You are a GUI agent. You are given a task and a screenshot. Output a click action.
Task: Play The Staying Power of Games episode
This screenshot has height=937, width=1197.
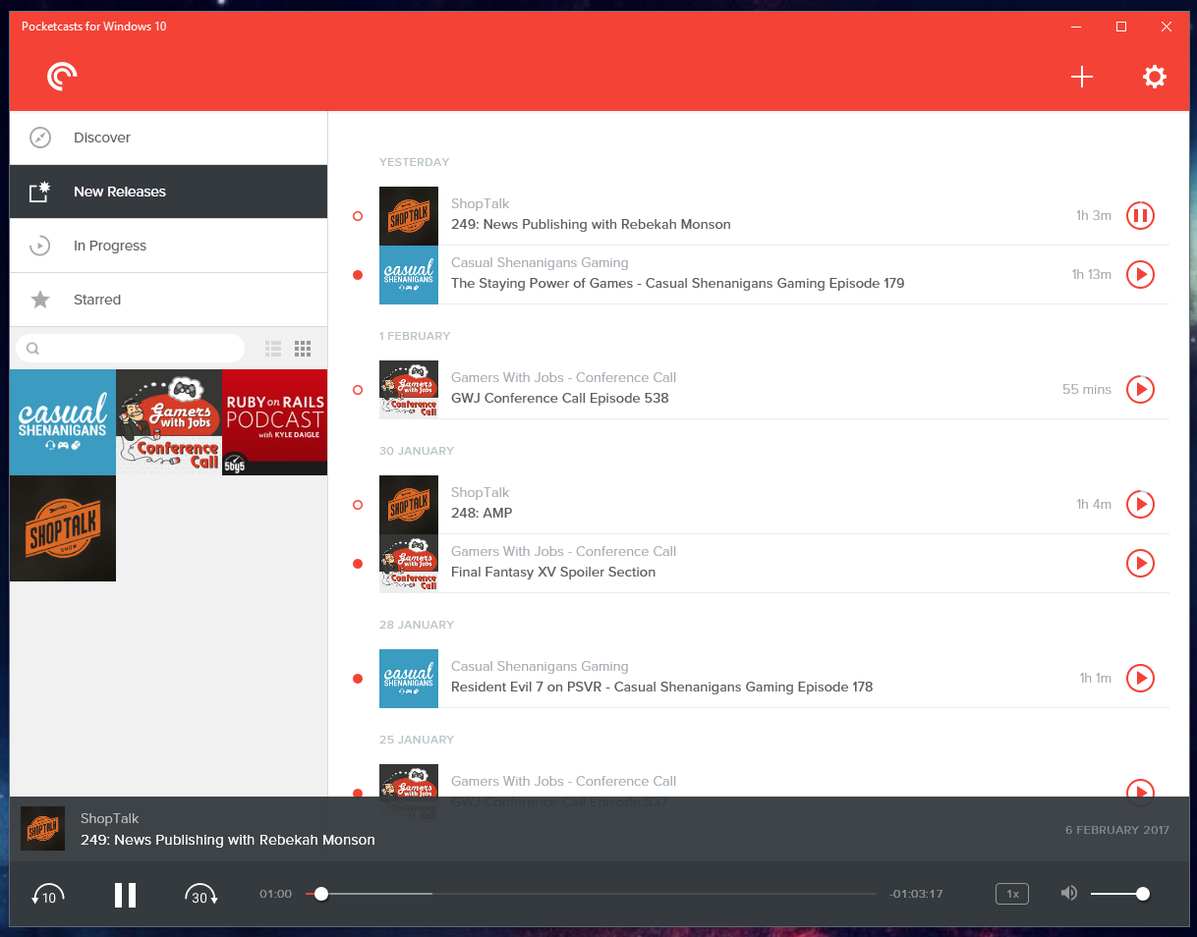coord(1140,274)
